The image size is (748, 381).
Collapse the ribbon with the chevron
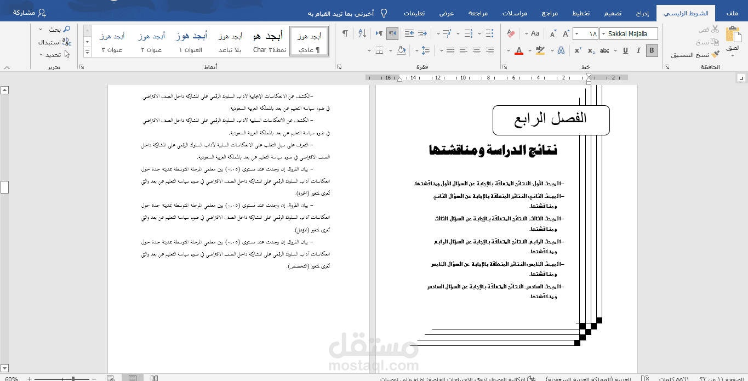(7, 67)
